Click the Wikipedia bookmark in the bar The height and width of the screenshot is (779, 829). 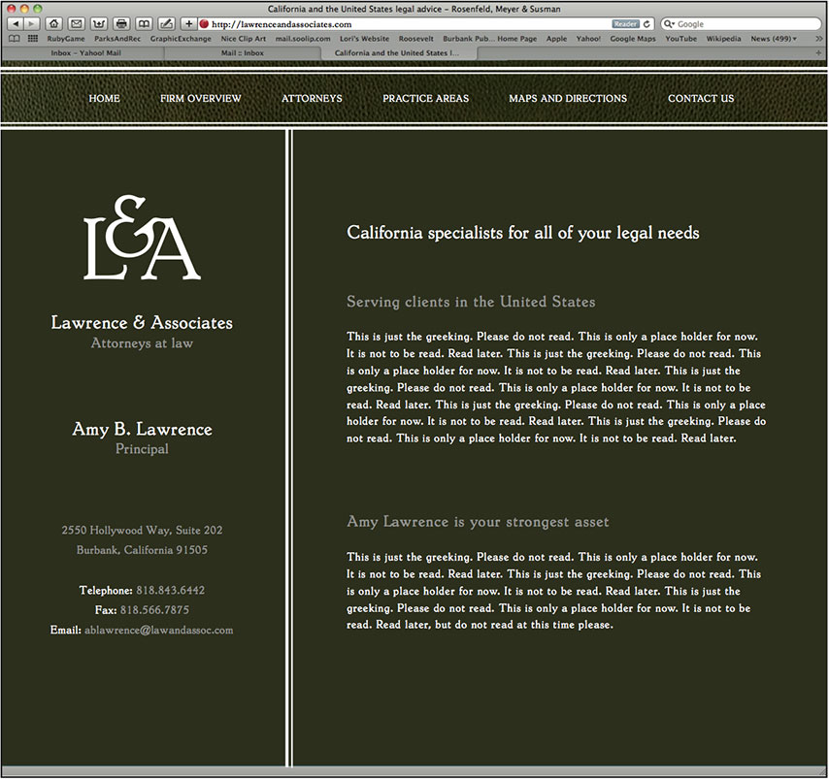click(x=723, y=39)
